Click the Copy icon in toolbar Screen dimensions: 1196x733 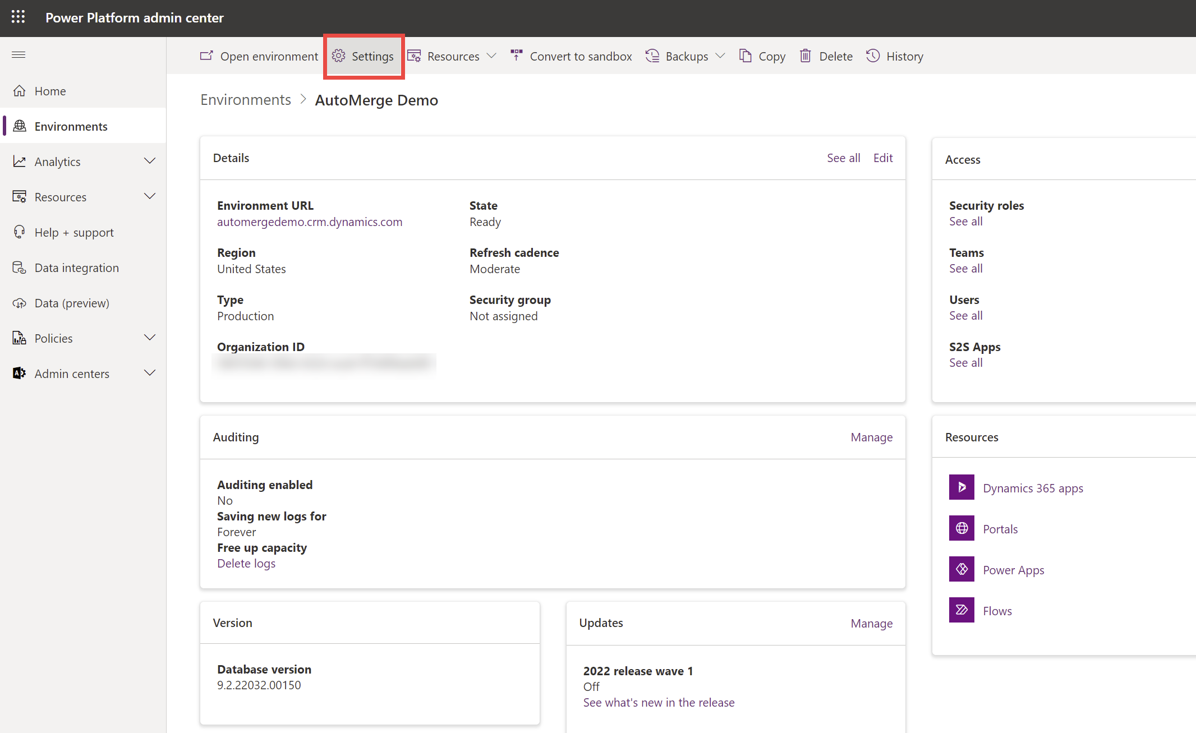[x=745, y=56]
